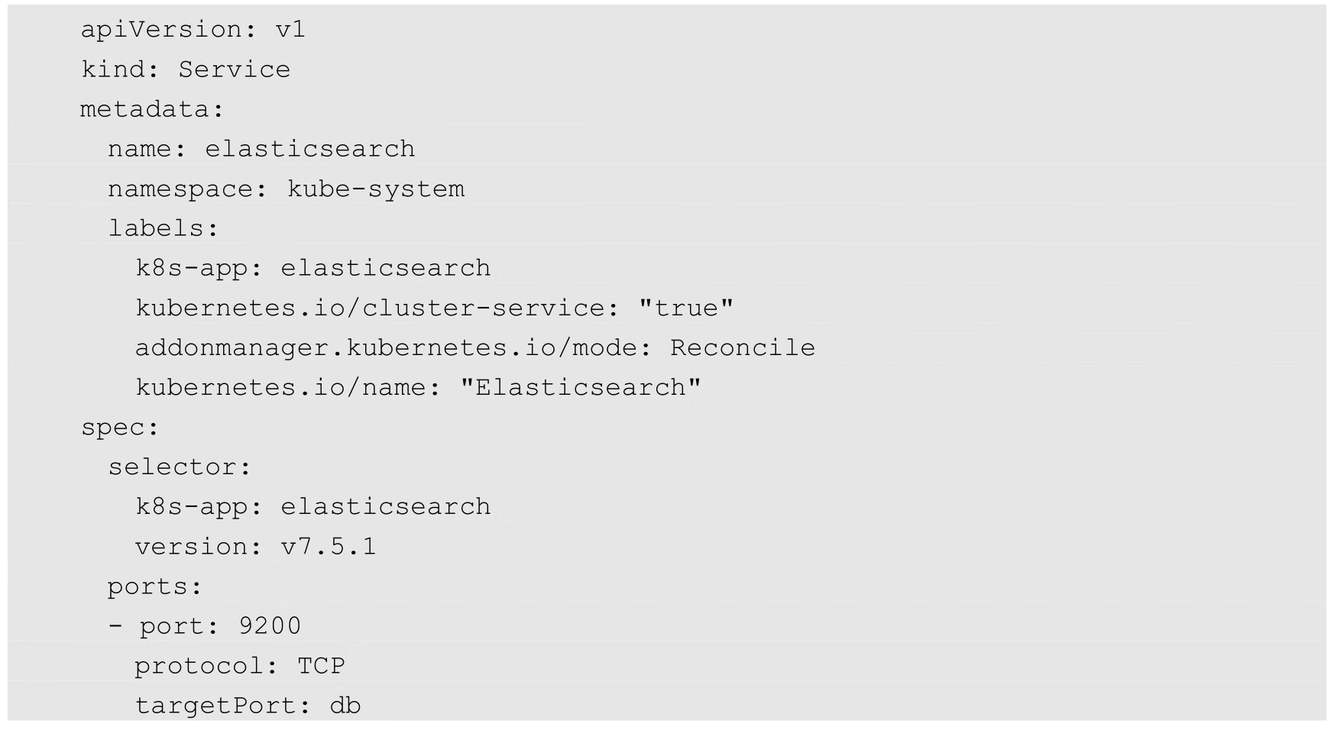Click the word Service after kind
Image resolution: width=1331 pixels, height=730 pixels.
234,69
